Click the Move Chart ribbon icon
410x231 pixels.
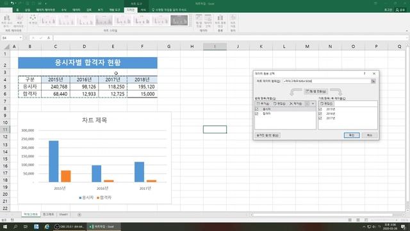pyautogui.click(x=233, y=21)
